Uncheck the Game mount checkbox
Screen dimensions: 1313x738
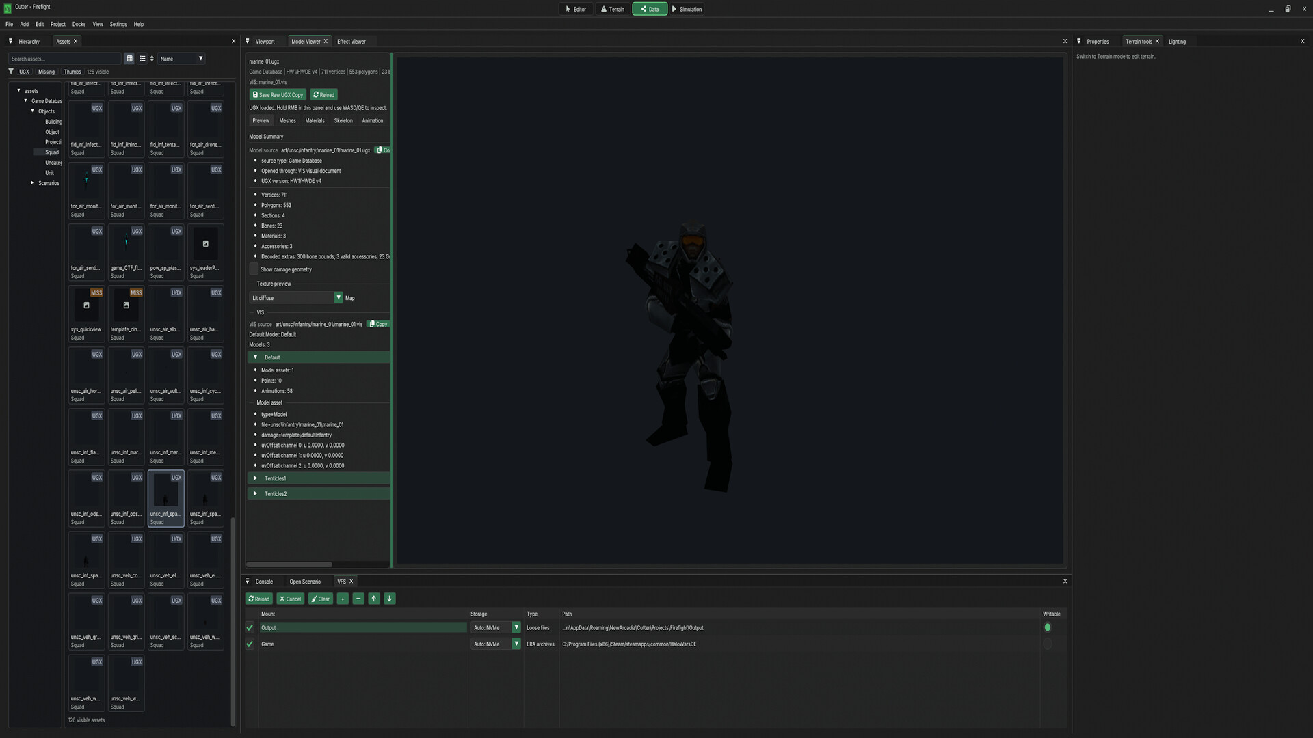pos(250,644)
